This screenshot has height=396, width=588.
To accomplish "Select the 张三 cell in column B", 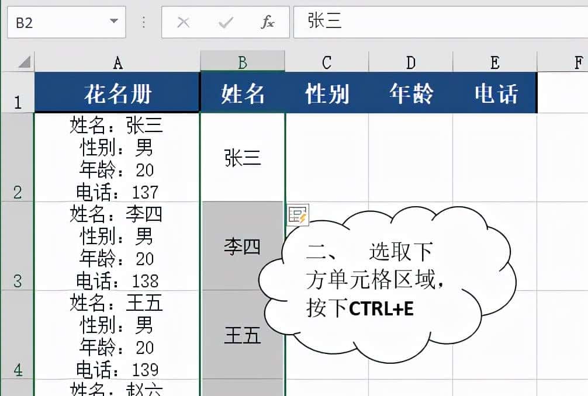I will point(242,157).
